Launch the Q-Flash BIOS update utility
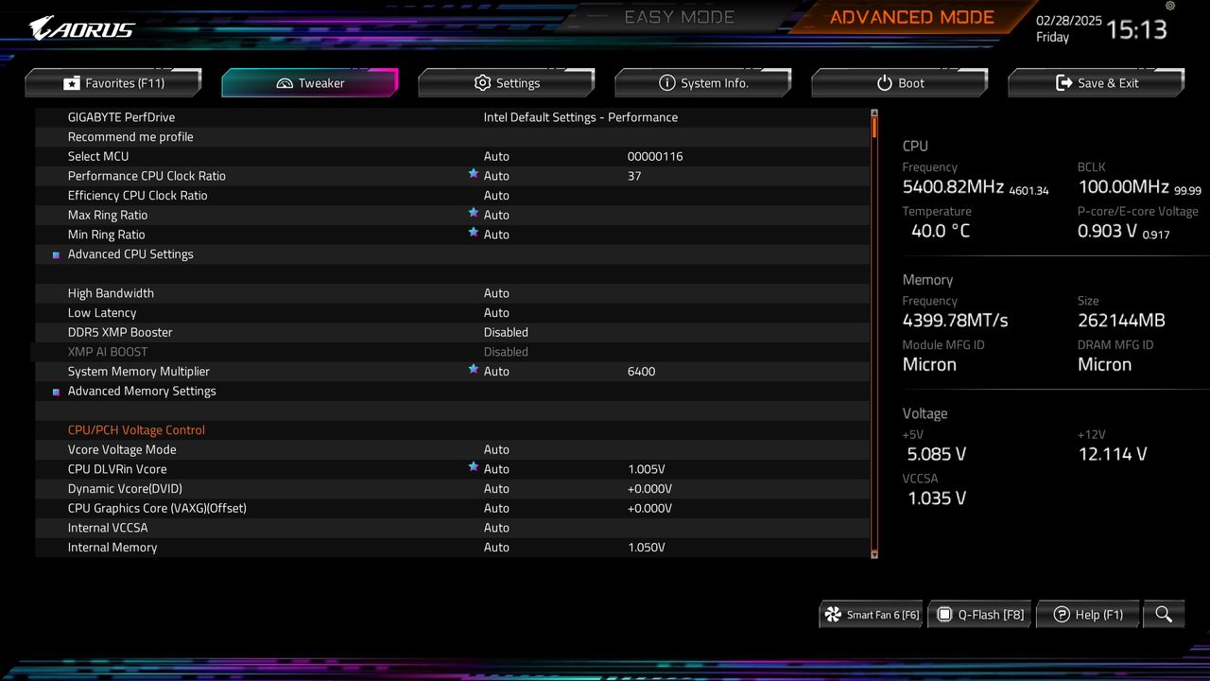Screen dimensions: 1210x681 [x=980, y=615]
